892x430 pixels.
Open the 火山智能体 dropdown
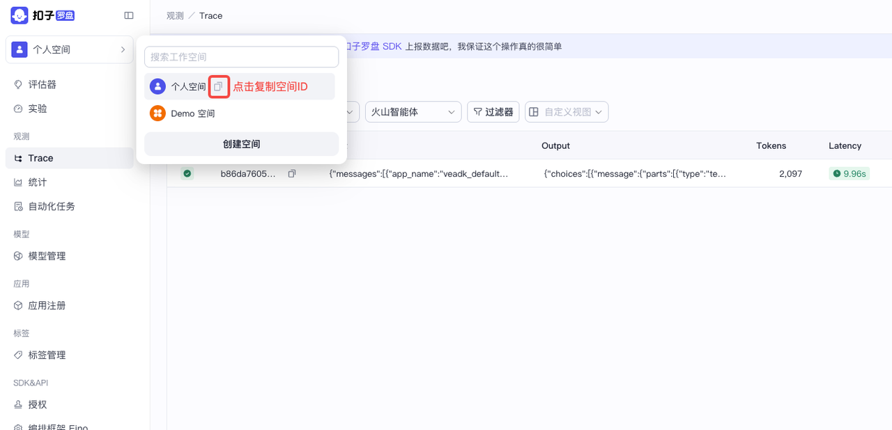(x=413, y=111)
